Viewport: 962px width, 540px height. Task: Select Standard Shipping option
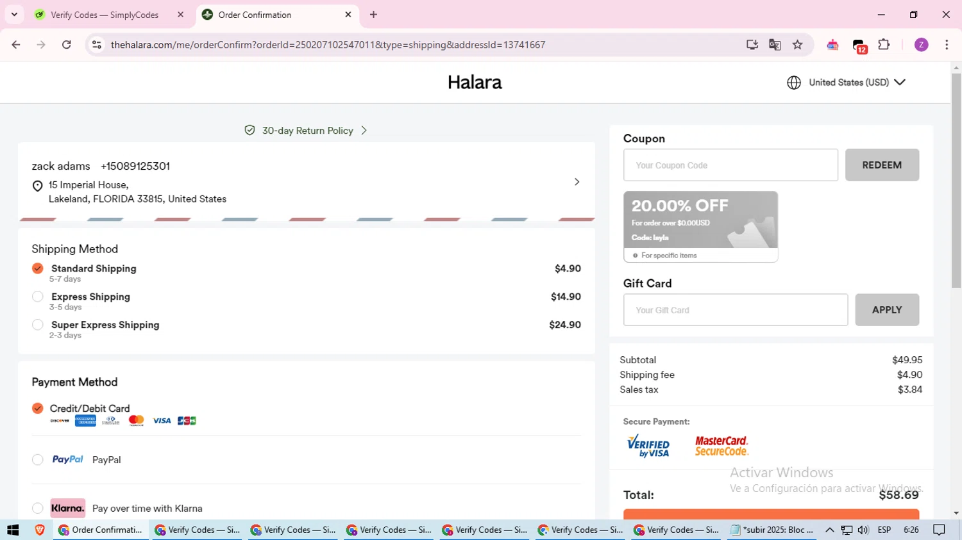(38, 268)
